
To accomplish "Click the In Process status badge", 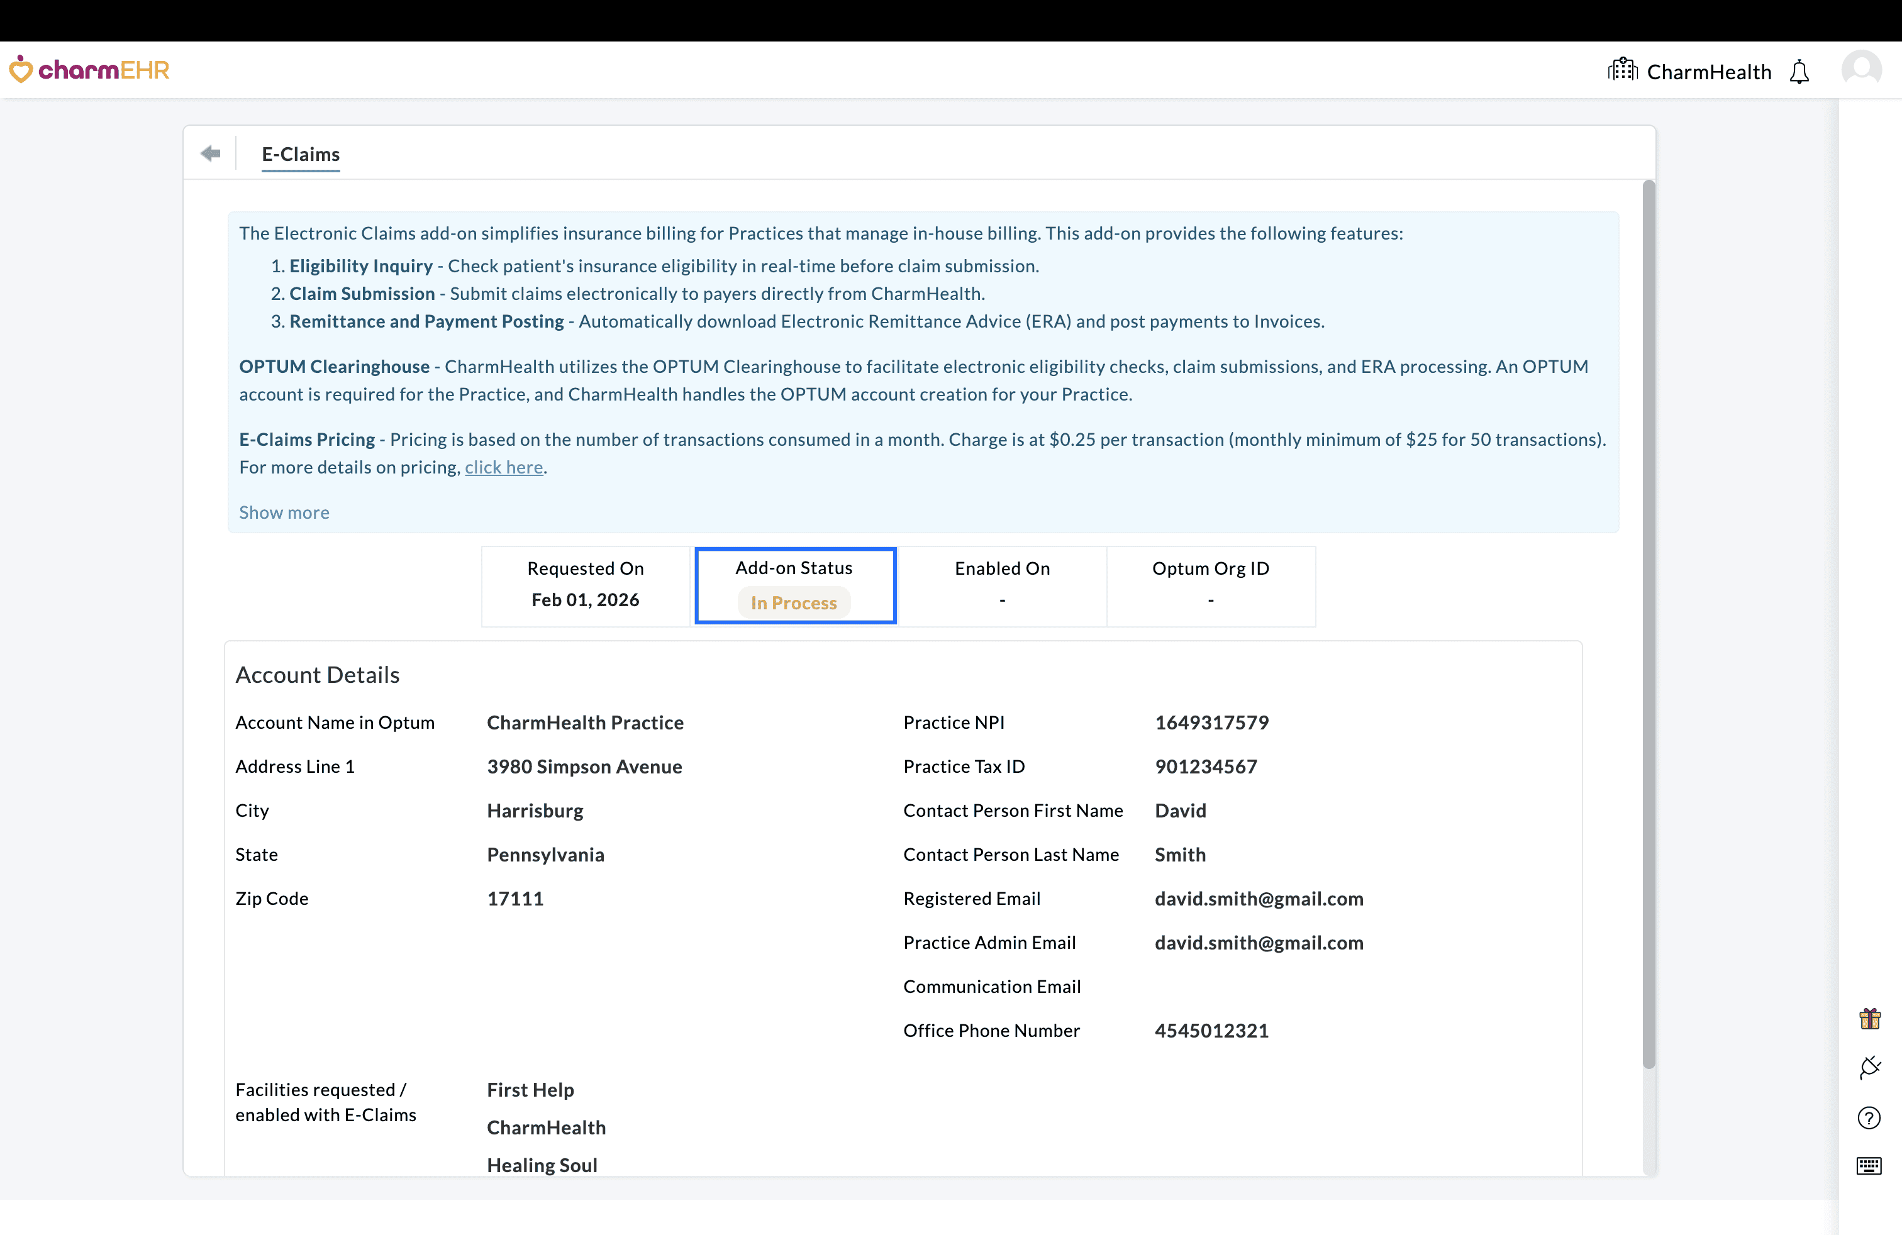I will click(794, 603).
